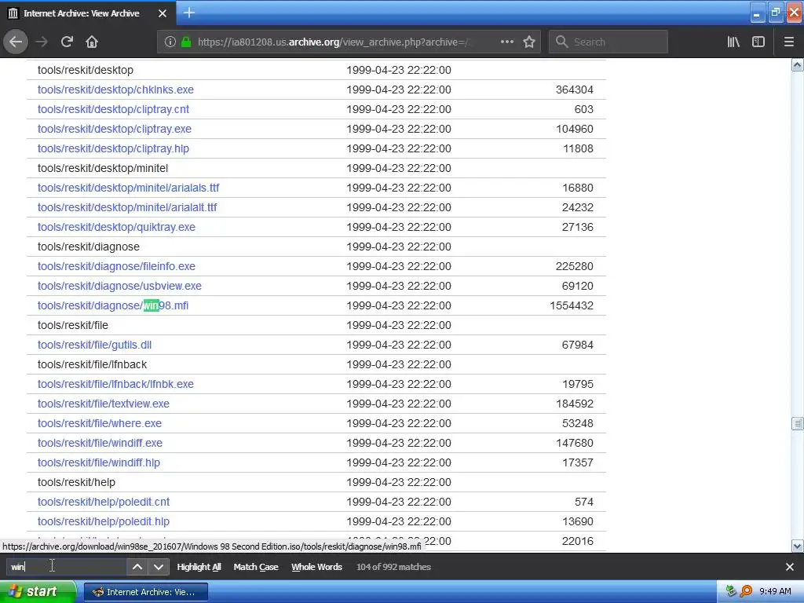This screenshot has height=603, width=804.
Task: Open tools/reskit/diagnose/usbview.exe link
Action: pyautogui.click(x=119, y=286)
